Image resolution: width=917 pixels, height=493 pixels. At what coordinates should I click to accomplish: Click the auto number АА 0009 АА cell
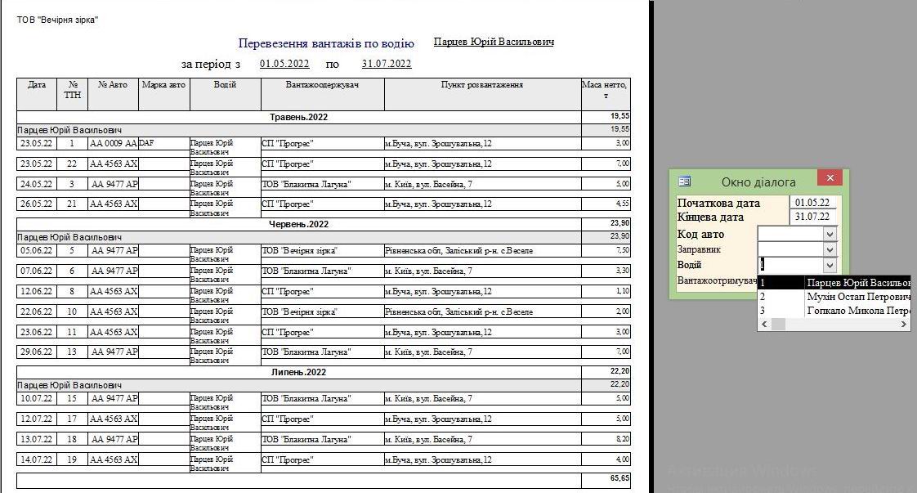[x=113, y=143]
